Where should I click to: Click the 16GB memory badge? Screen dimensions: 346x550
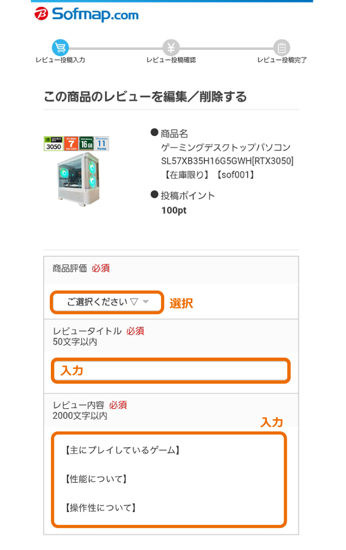tap(87, 143)
